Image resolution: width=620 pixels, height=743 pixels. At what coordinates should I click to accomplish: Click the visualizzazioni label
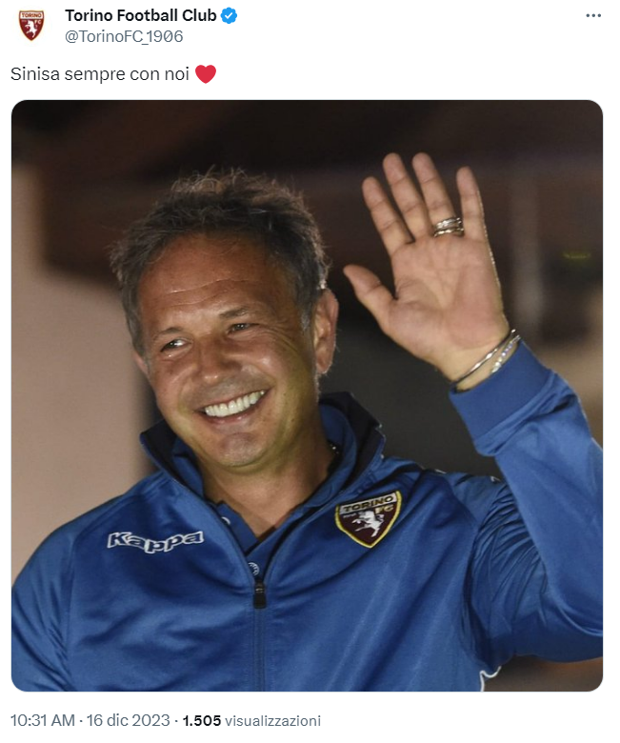click(x=272, y=721)
